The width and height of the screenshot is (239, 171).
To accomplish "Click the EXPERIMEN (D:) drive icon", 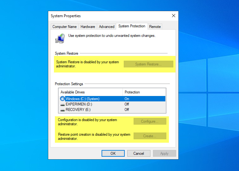I will coord(63,104).
